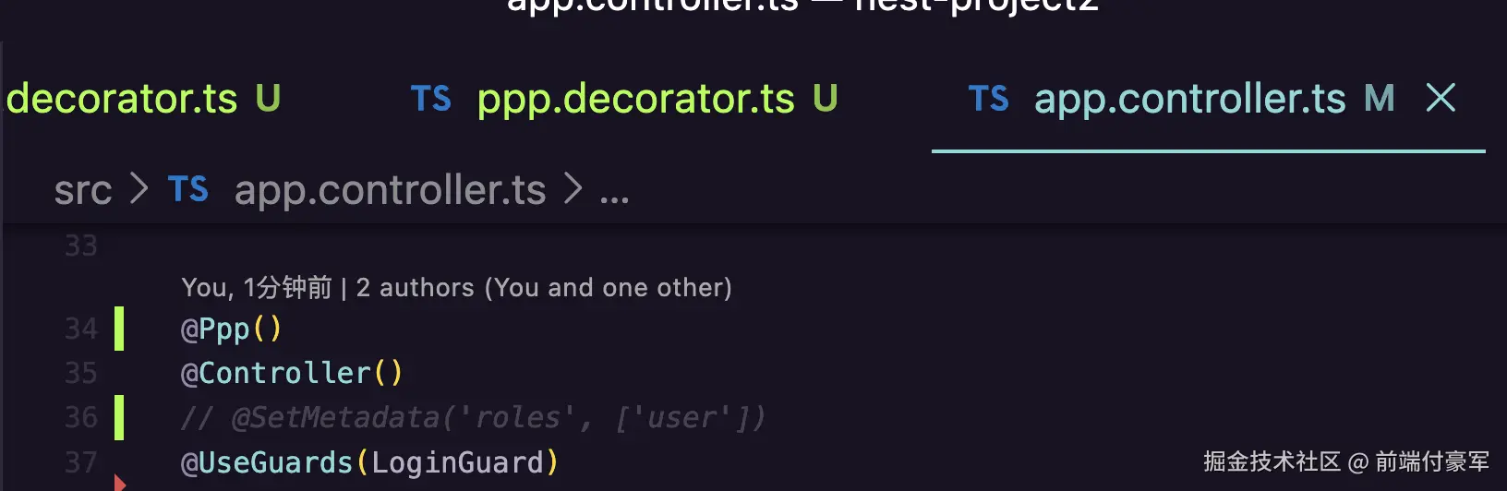Click the U untracked badge on ppp.decorator.ts tab
The width and height of the screenshot is (1507, 491).
pyautogui.click(x=826, y=99)
